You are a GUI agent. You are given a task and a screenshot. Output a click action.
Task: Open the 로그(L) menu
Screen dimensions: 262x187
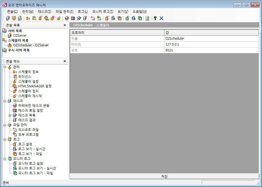pos(83,12)
